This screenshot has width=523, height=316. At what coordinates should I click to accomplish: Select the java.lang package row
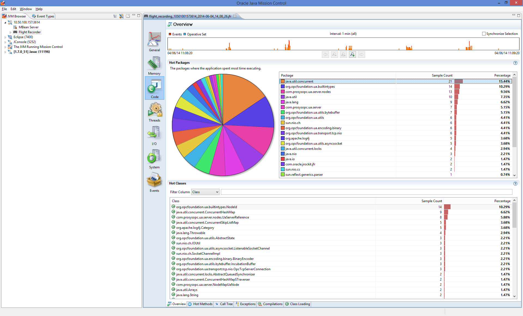pos(396,102)
